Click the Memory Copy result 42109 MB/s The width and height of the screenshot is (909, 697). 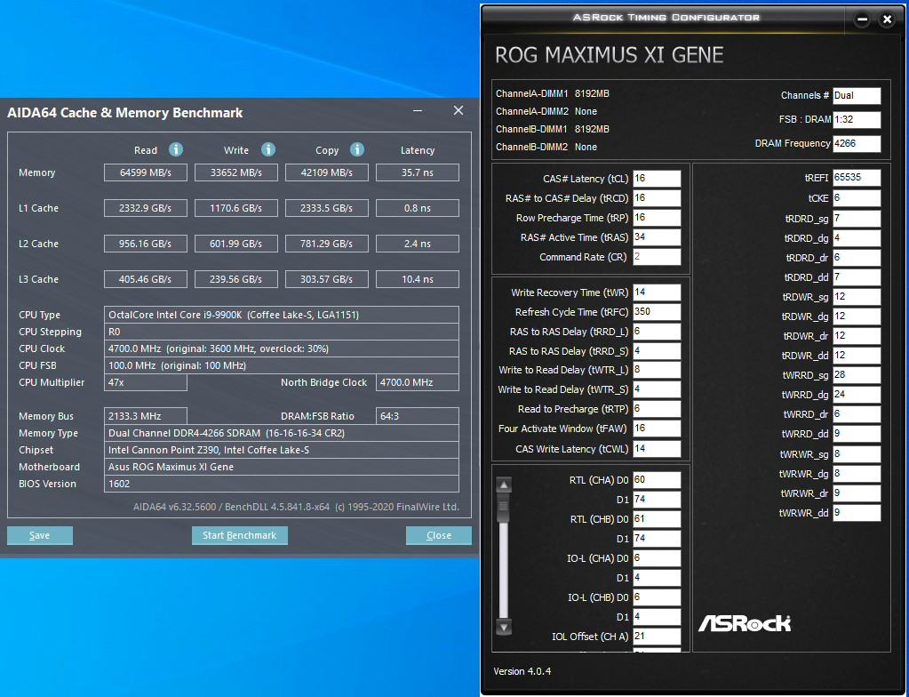coord(326,172)
